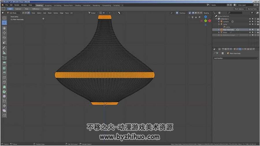260x146 pixels.
Task: Select the Edge Slide tool
Action: coord(4,101)
